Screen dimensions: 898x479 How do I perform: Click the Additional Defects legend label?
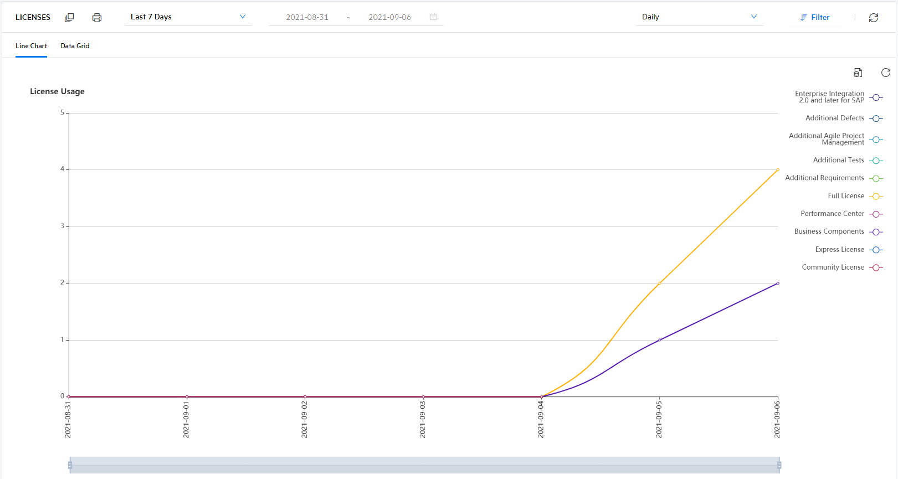pos(834,118)
